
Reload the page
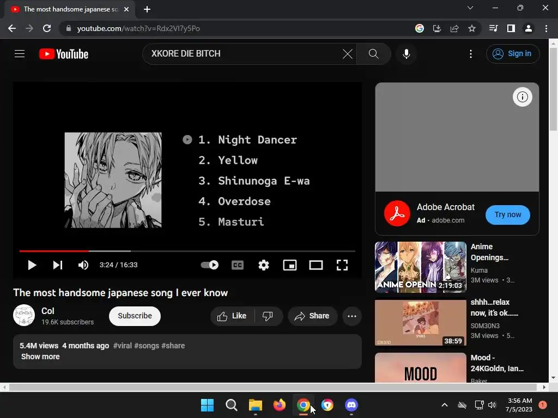click(x=47, y=28)
